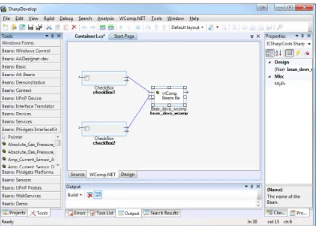Click the Undo arrow icon
This screenshot has height=226, width=317.
tap(84, 27)
